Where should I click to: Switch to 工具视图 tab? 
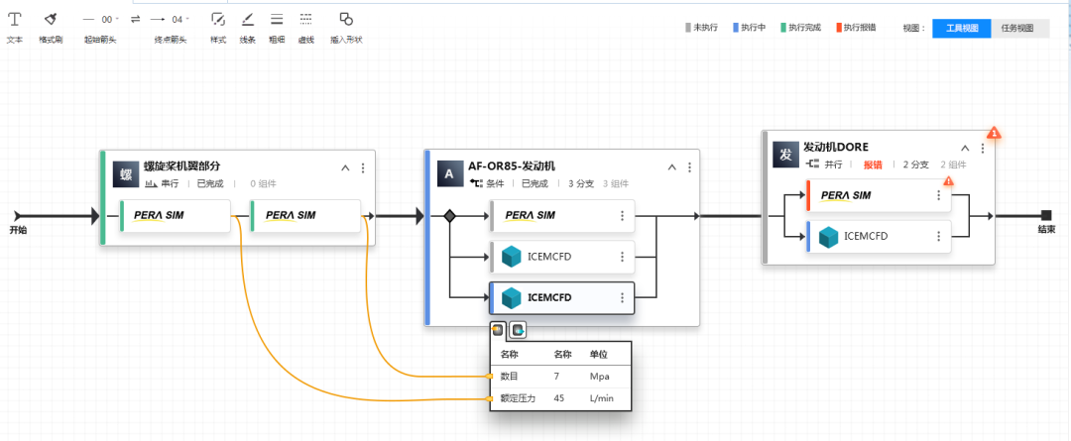tap(962, 28)
